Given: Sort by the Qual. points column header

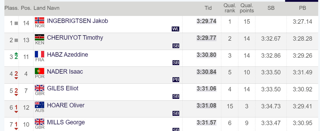Looking at the screenshot, I should (247, 8).
